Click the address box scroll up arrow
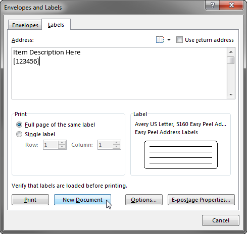The width and height of the screenshot is (247, 234). coord(231,52)
